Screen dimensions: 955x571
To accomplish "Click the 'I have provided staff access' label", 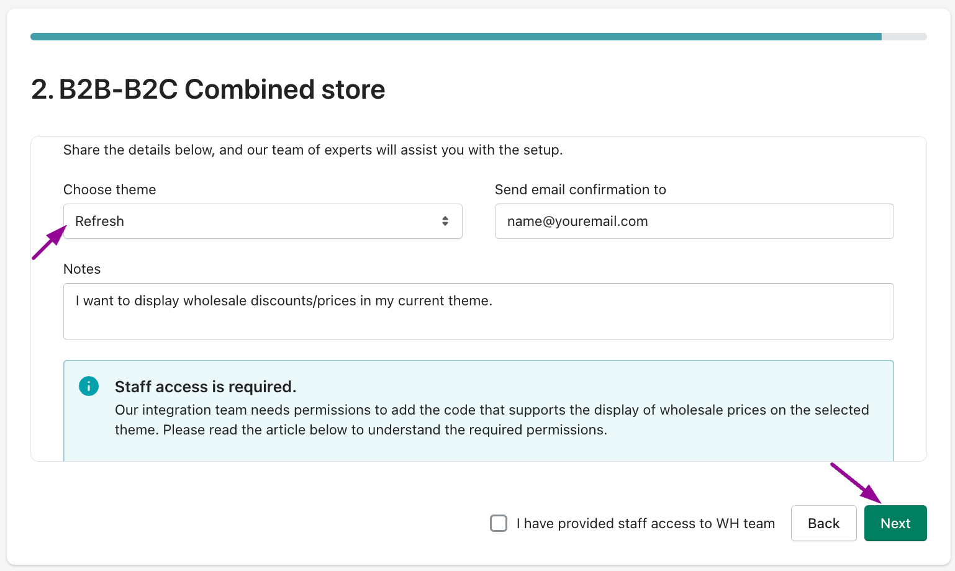I will click(645, 524).
